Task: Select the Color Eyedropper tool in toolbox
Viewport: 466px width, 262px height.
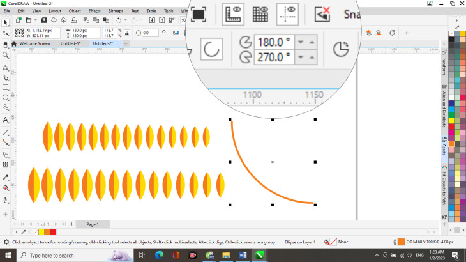Action: pyautogui.click(x=5, y=178)
